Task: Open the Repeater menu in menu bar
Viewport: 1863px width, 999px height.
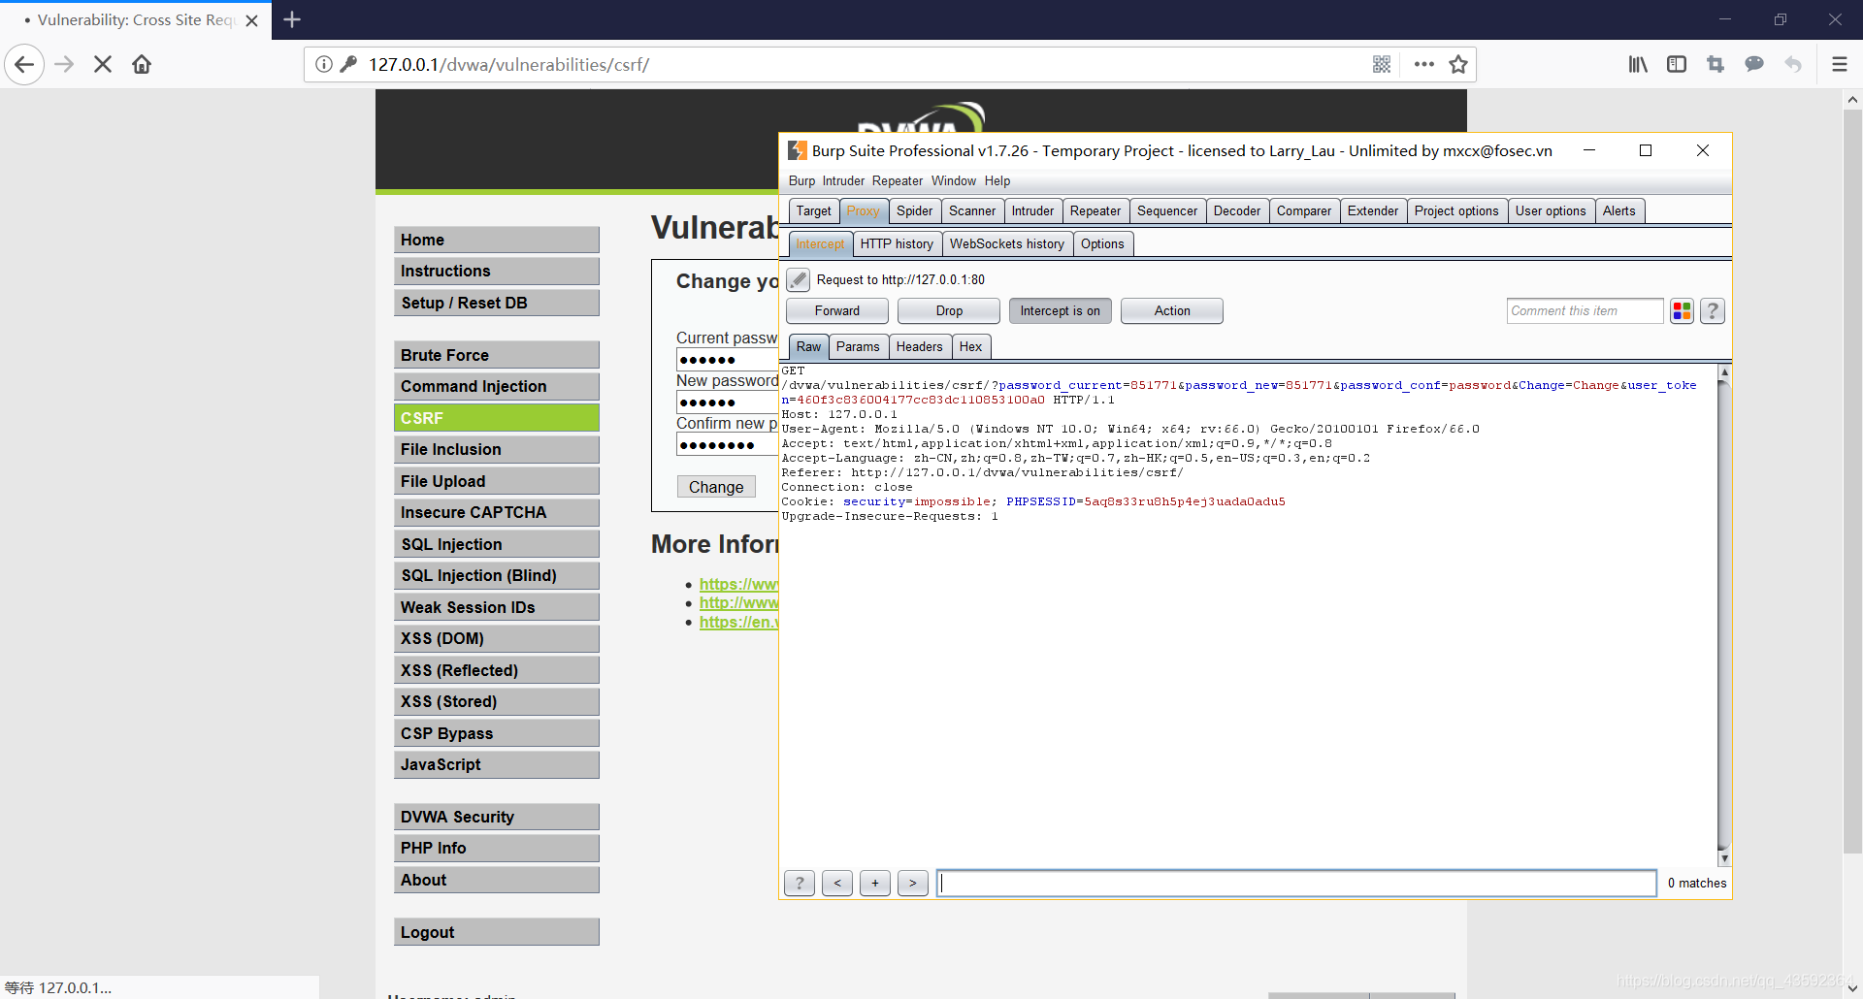Action: (898, 181)
